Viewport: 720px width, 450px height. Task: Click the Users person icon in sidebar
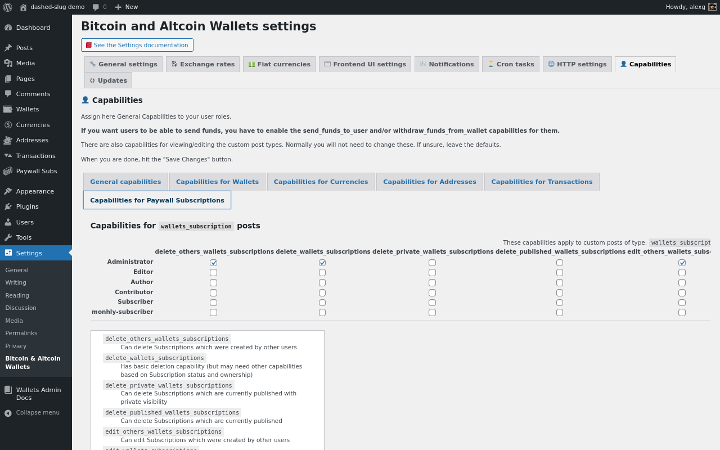pyautogui.click(x=8, y=222)
